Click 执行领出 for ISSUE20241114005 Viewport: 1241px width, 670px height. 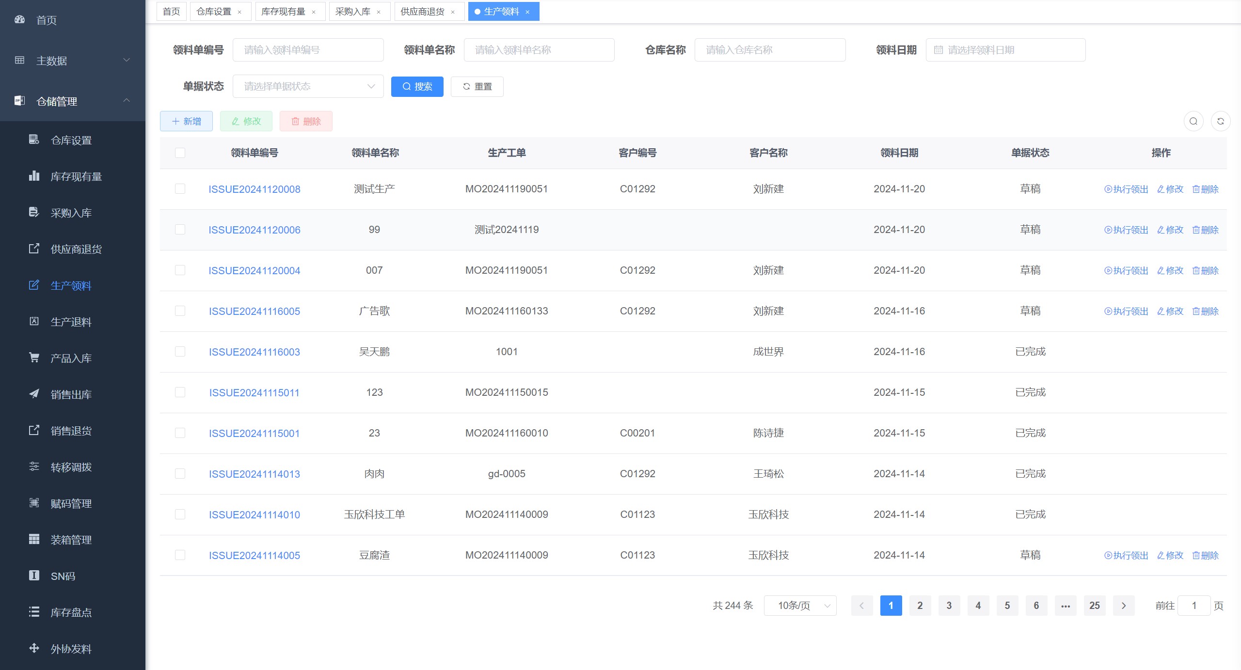pos(1126,556)
